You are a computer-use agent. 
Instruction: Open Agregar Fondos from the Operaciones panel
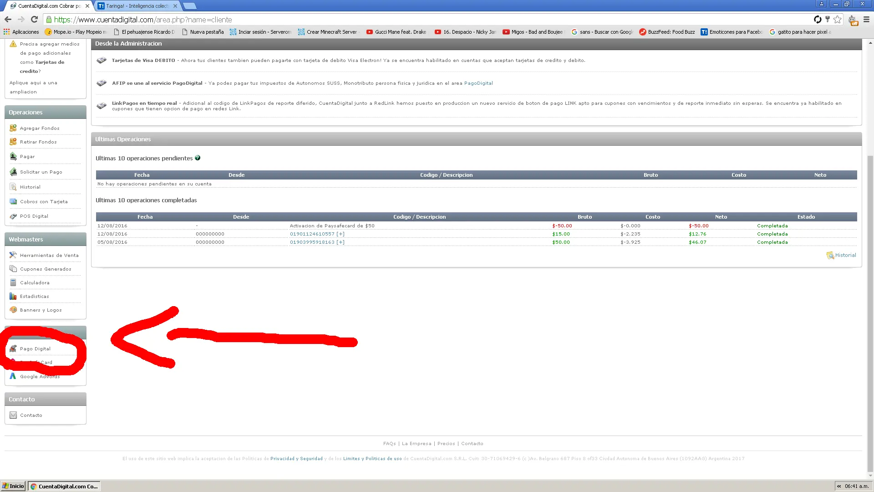pos(40,128)
